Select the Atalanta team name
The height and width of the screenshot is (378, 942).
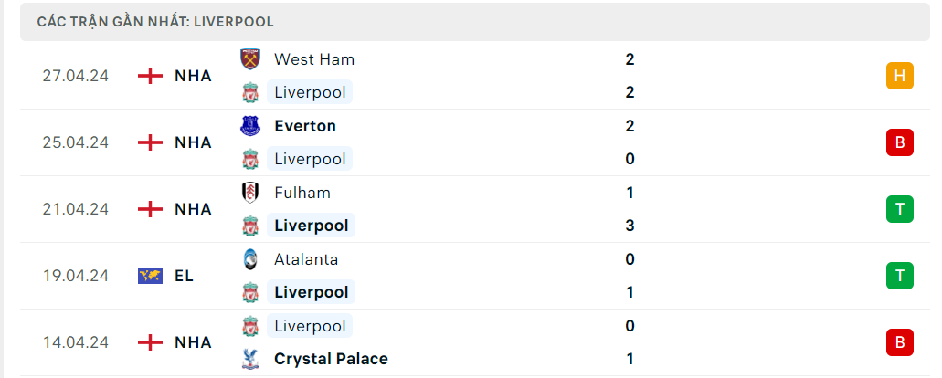coord(306,259)
